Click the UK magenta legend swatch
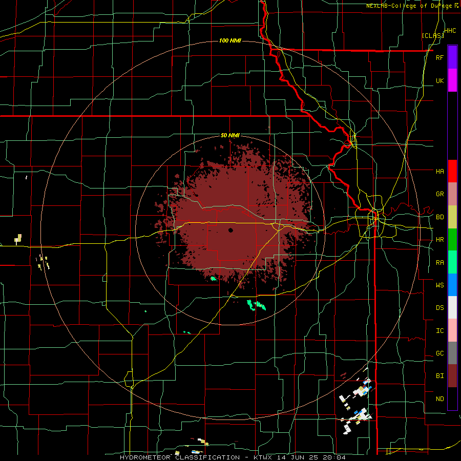The width and height of the screenshot is (461, 461). (x=452, y=80)
